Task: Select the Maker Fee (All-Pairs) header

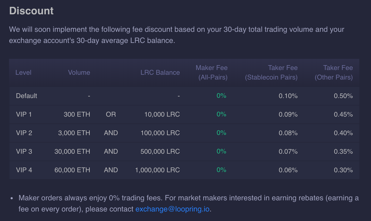Action: click(x=212, y=73)
